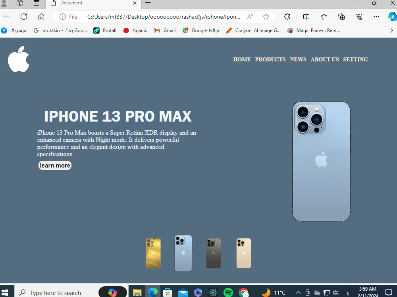Open Mail app from taskbar
This screenshot has height=297, width=397.
[x=183, y=293]
